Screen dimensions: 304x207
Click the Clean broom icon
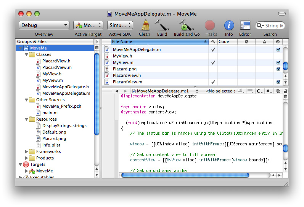145,25
